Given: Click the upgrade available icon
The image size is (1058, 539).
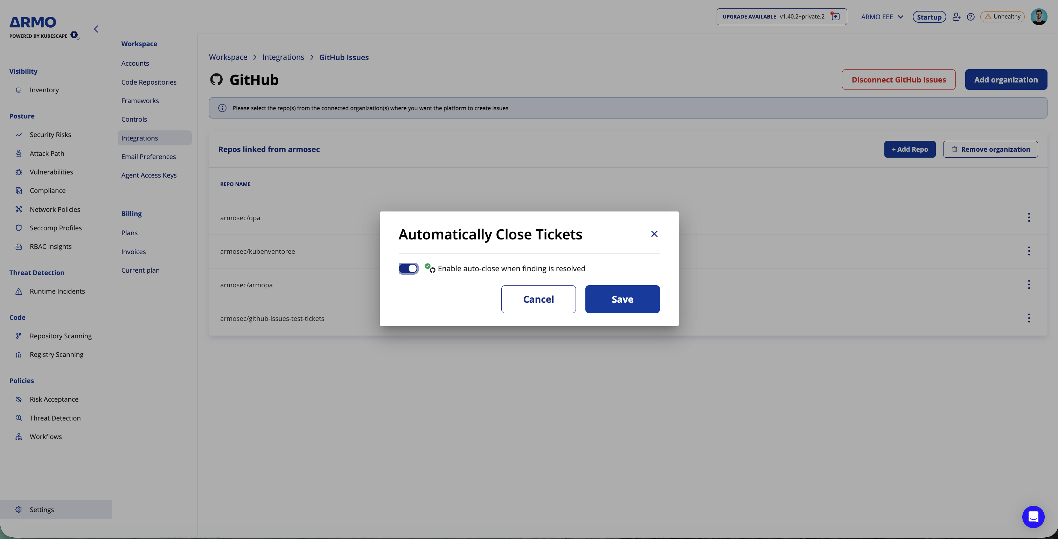Looking at the screenshot, I should [x=835, y=16].
